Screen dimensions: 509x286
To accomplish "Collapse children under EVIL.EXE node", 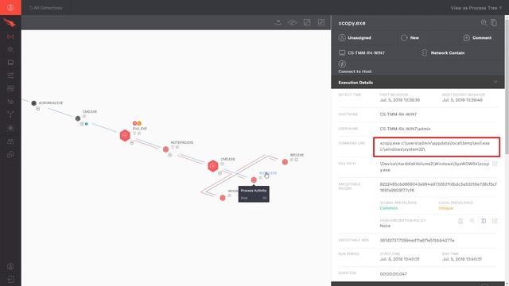I will [x=132, y=142].
